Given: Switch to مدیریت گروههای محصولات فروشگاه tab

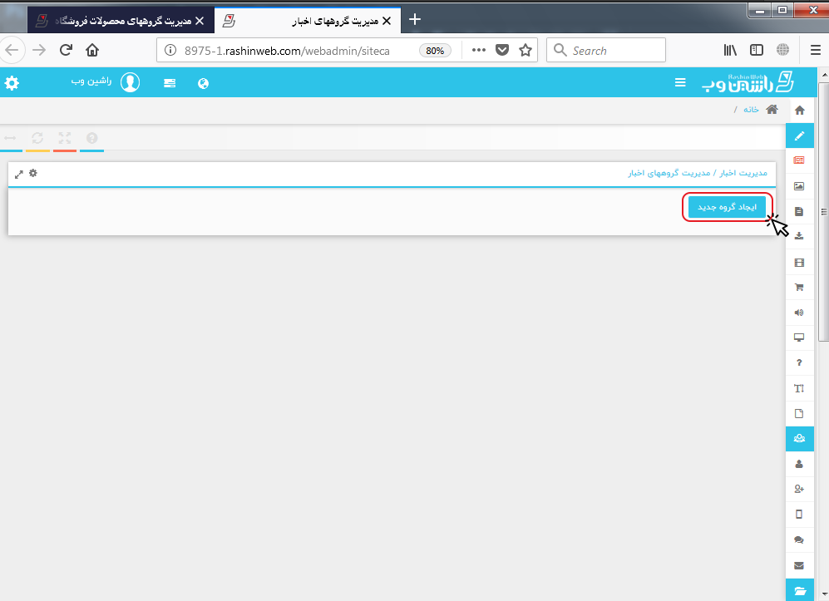Looking at the screenshot, I should 121,21.
